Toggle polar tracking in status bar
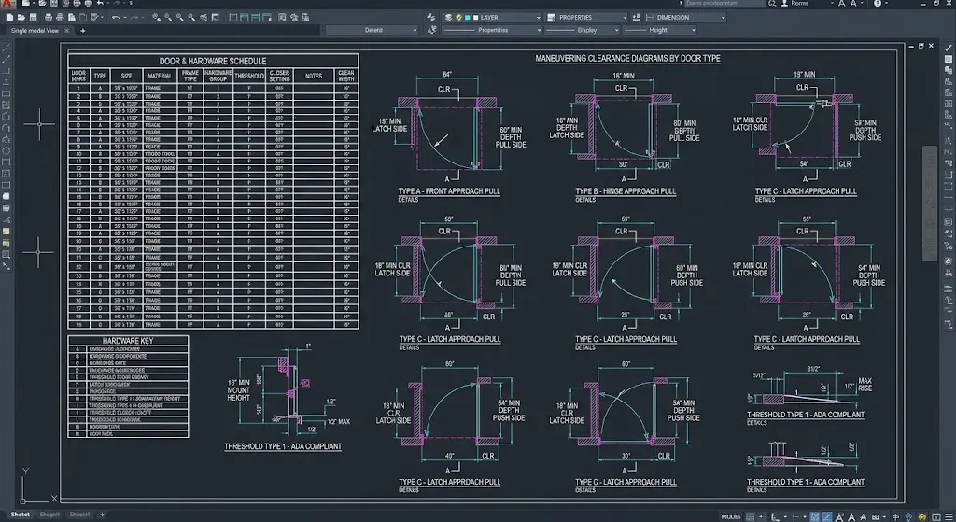This screenshot has height=522, width=956. (795, 516)
